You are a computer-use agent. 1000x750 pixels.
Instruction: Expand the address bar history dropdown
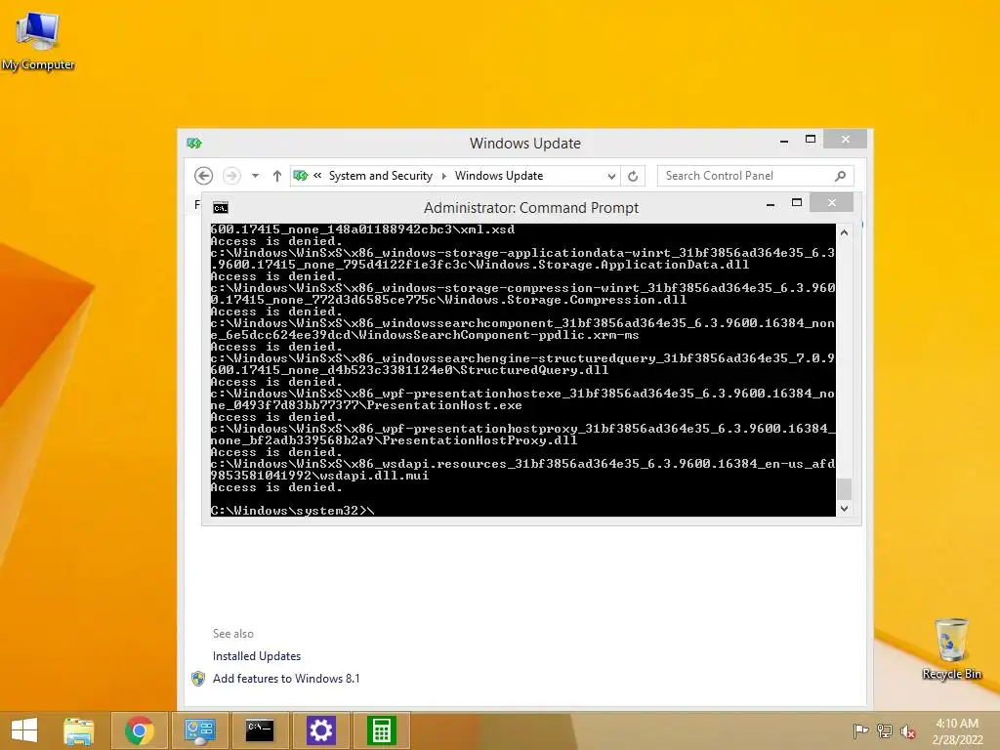click(x=611, y=176)
